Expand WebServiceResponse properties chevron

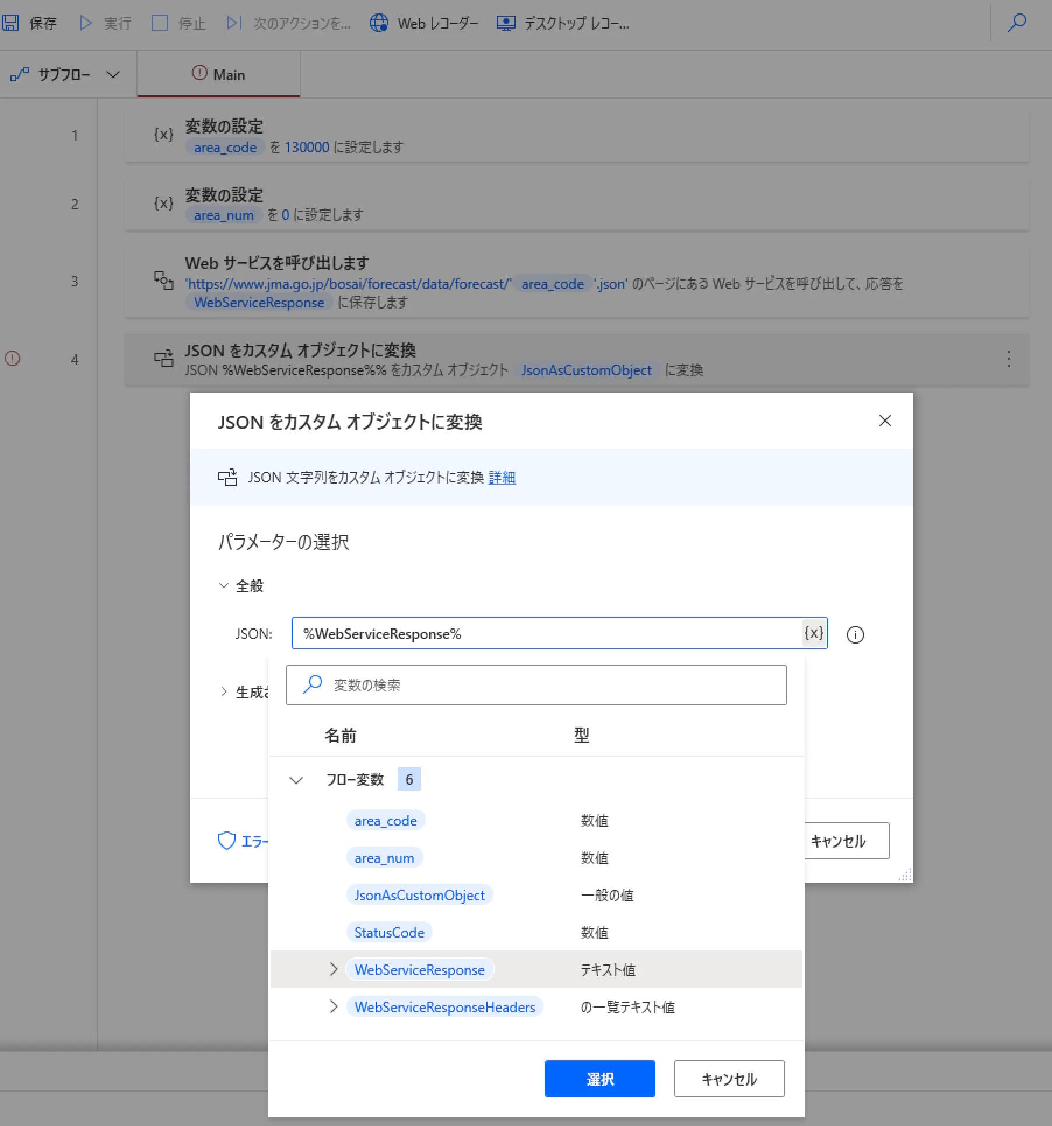tap(334, 970)
